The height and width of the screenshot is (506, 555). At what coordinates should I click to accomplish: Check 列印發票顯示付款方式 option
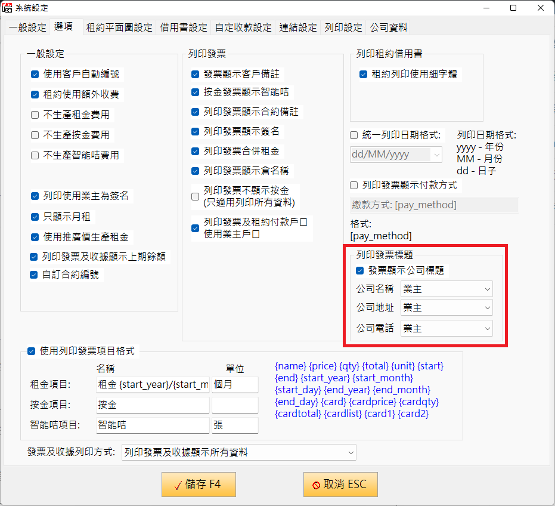[354, 186]
